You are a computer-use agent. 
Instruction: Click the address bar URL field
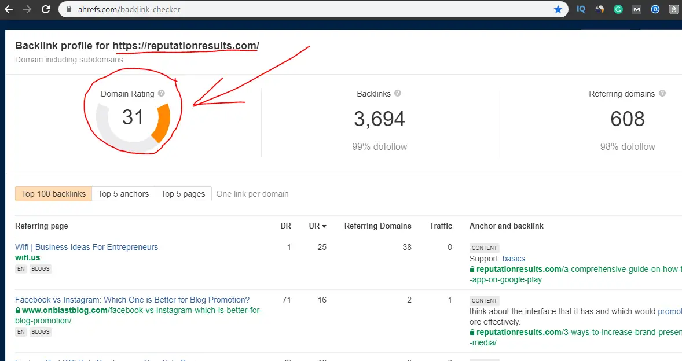[313, 9]
